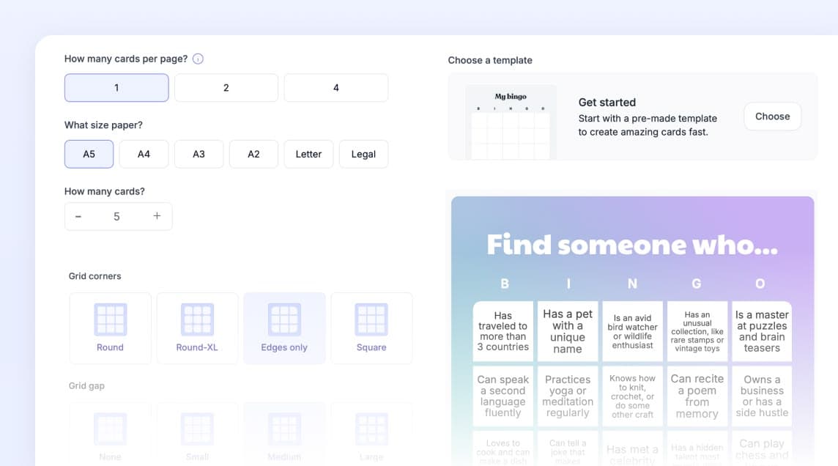The height and width of the screenshot is (466, 838).
Task: Select Letter paper size
Action: (308, 155)
